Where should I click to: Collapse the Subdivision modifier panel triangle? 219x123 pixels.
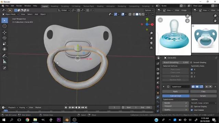(164, 86)
